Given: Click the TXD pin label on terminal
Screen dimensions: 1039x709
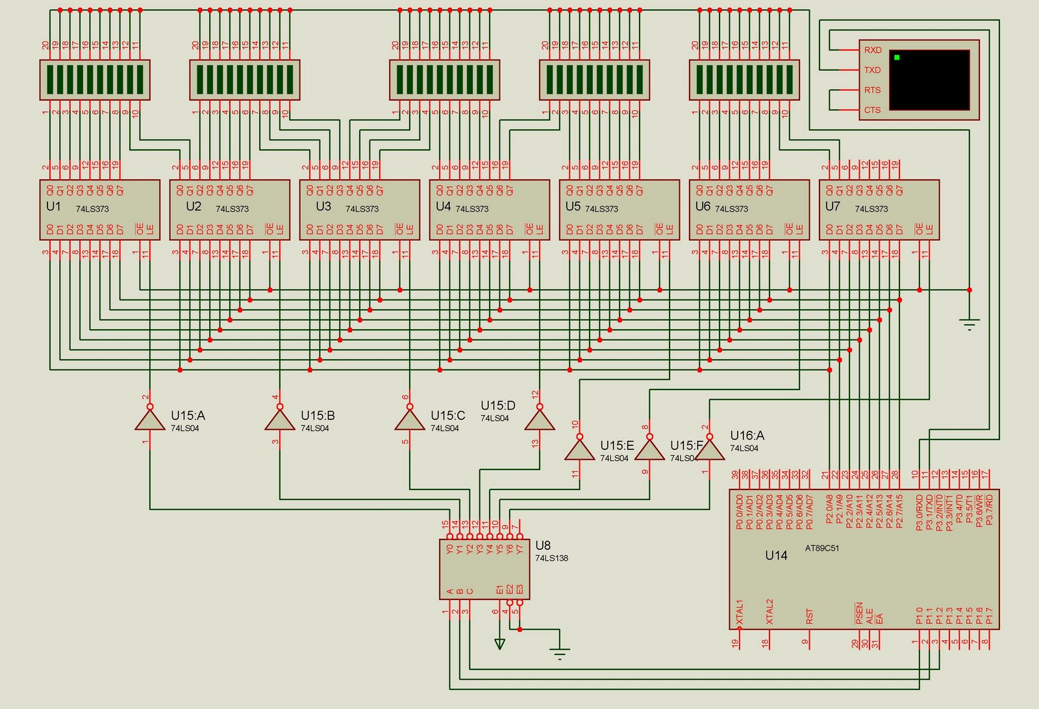Looking at the screenshot, I should [872, 70].
